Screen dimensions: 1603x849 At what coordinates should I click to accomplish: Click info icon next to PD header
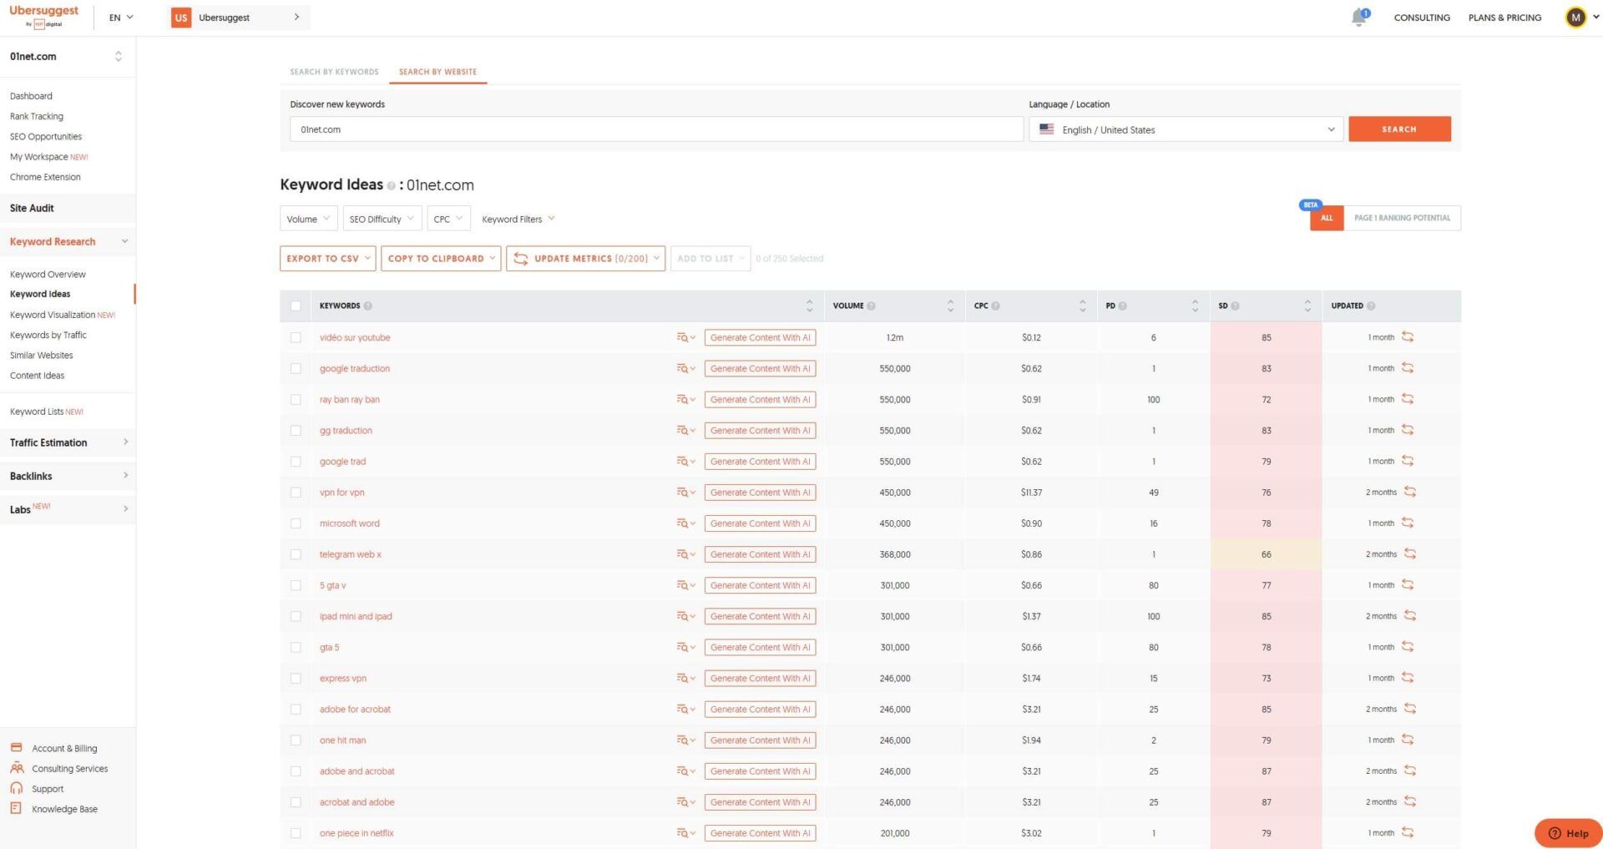tap(1122, 306)
